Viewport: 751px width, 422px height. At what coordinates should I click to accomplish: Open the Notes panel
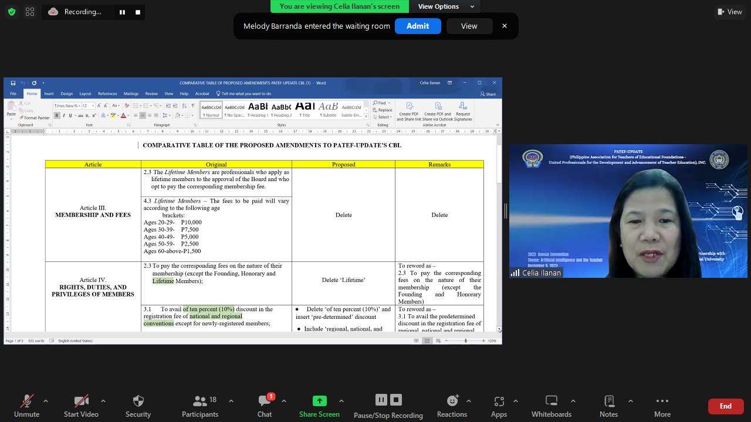point(608,401)
